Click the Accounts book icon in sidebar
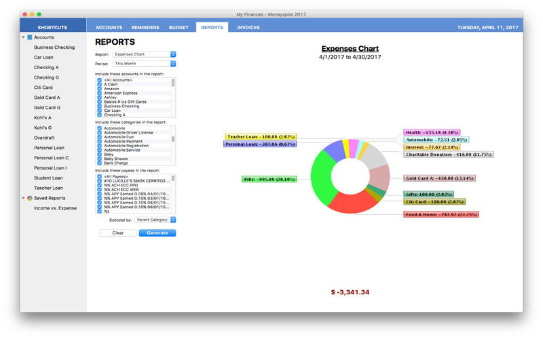The image size is (543, 339). pyautogui.click(x=30, y=37)
